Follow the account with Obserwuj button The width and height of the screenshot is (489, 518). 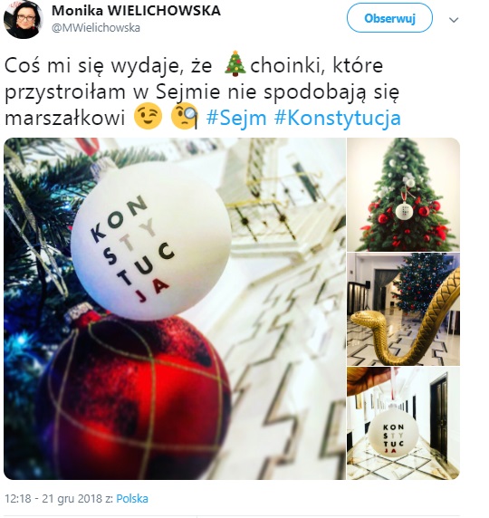[389, 18]
